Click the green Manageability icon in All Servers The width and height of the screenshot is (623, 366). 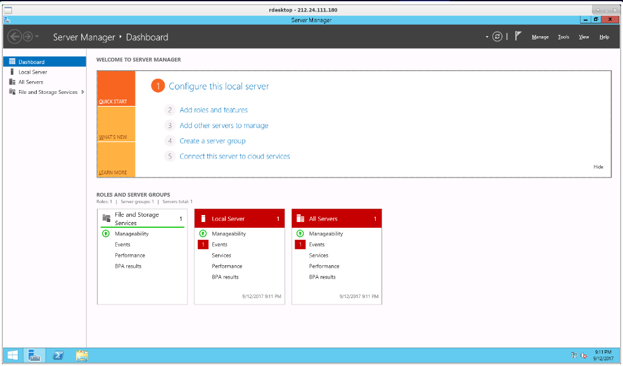click(300, 233)
